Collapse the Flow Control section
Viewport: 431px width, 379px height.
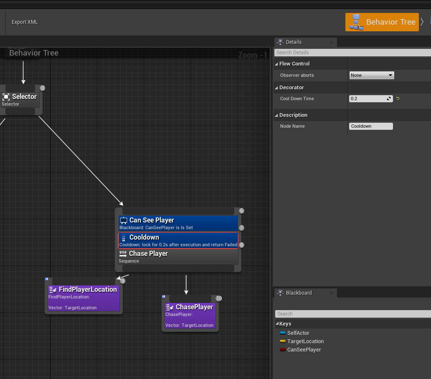[x=276, y=64]
